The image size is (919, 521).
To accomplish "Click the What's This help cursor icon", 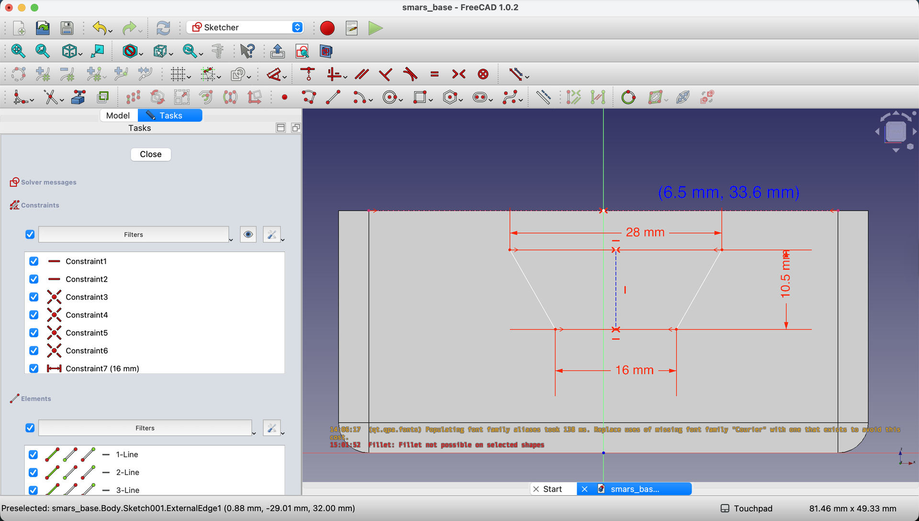I will point(247,51).
